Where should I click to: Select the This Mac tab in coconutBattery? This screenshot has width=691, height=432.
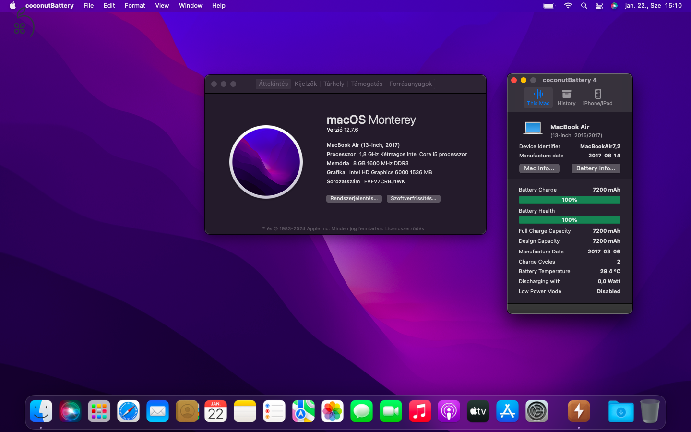(x=538, y=97)
